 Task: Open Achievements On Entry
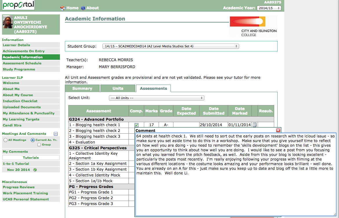pos(31,51)
